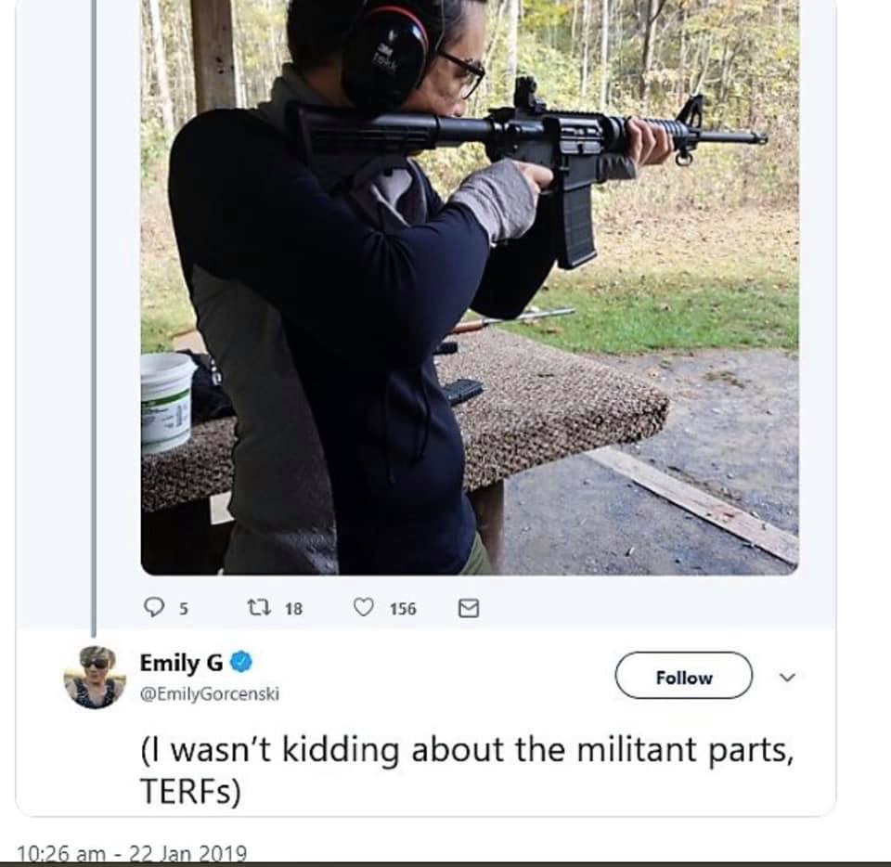Retweet using the retweet arrows icon

pyautogui.click(x=259, y=608)
